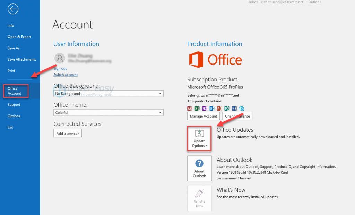Open the About Outlook button
Image resolution: width=355 pixels, height=215 pixels.
(x=199, y=167)
